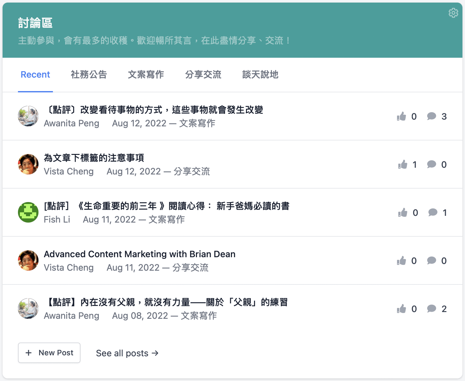
Task: Open the post 為文章下標籤的注意事項
Action: pos(94,158)
